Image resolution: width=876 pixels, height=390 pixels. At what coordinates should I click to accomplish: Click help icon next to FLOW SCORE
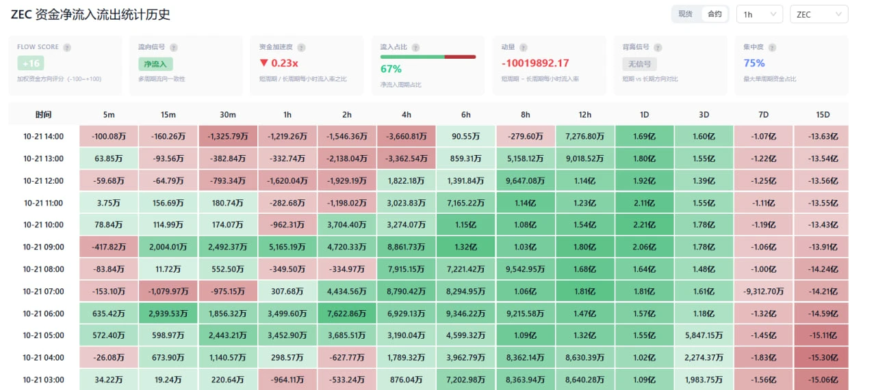66,47
